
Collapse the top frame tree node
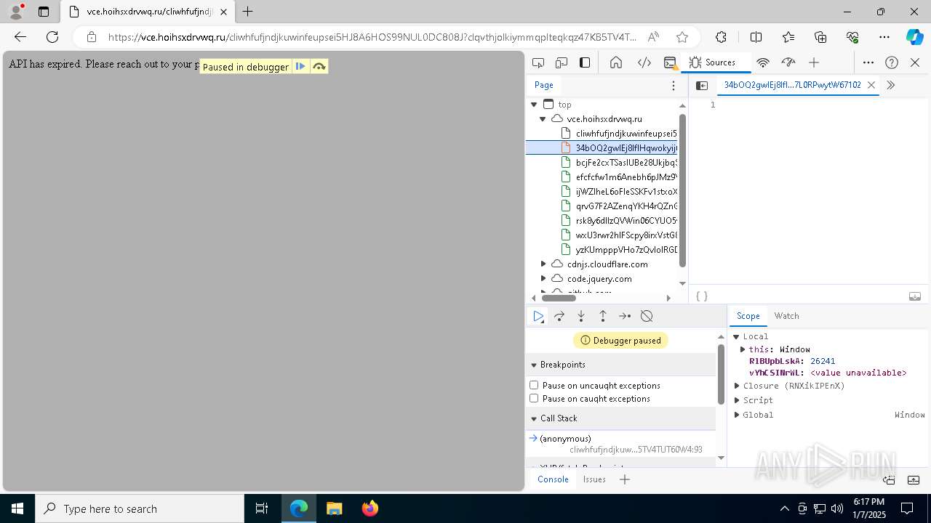point(534,105)
